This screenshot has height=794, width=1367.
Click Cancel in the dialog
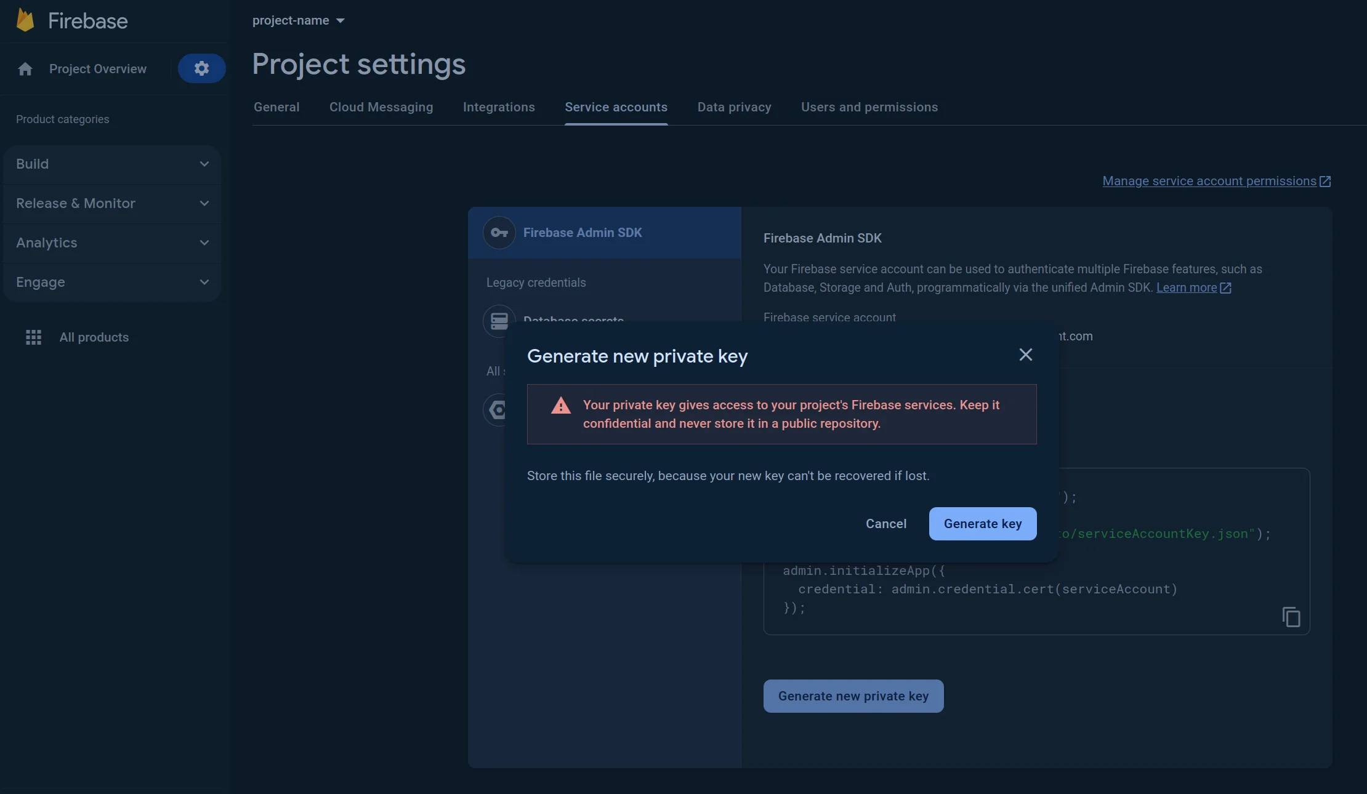point(885,524)
